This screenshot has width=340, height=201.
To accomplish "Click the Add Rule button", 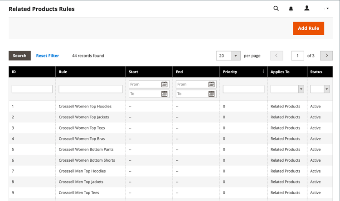I will coord(308,28).
